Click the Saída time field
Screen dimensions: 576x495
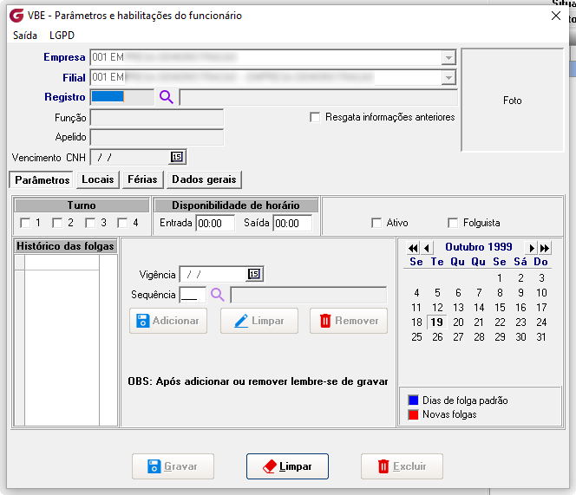click(292, 224)
